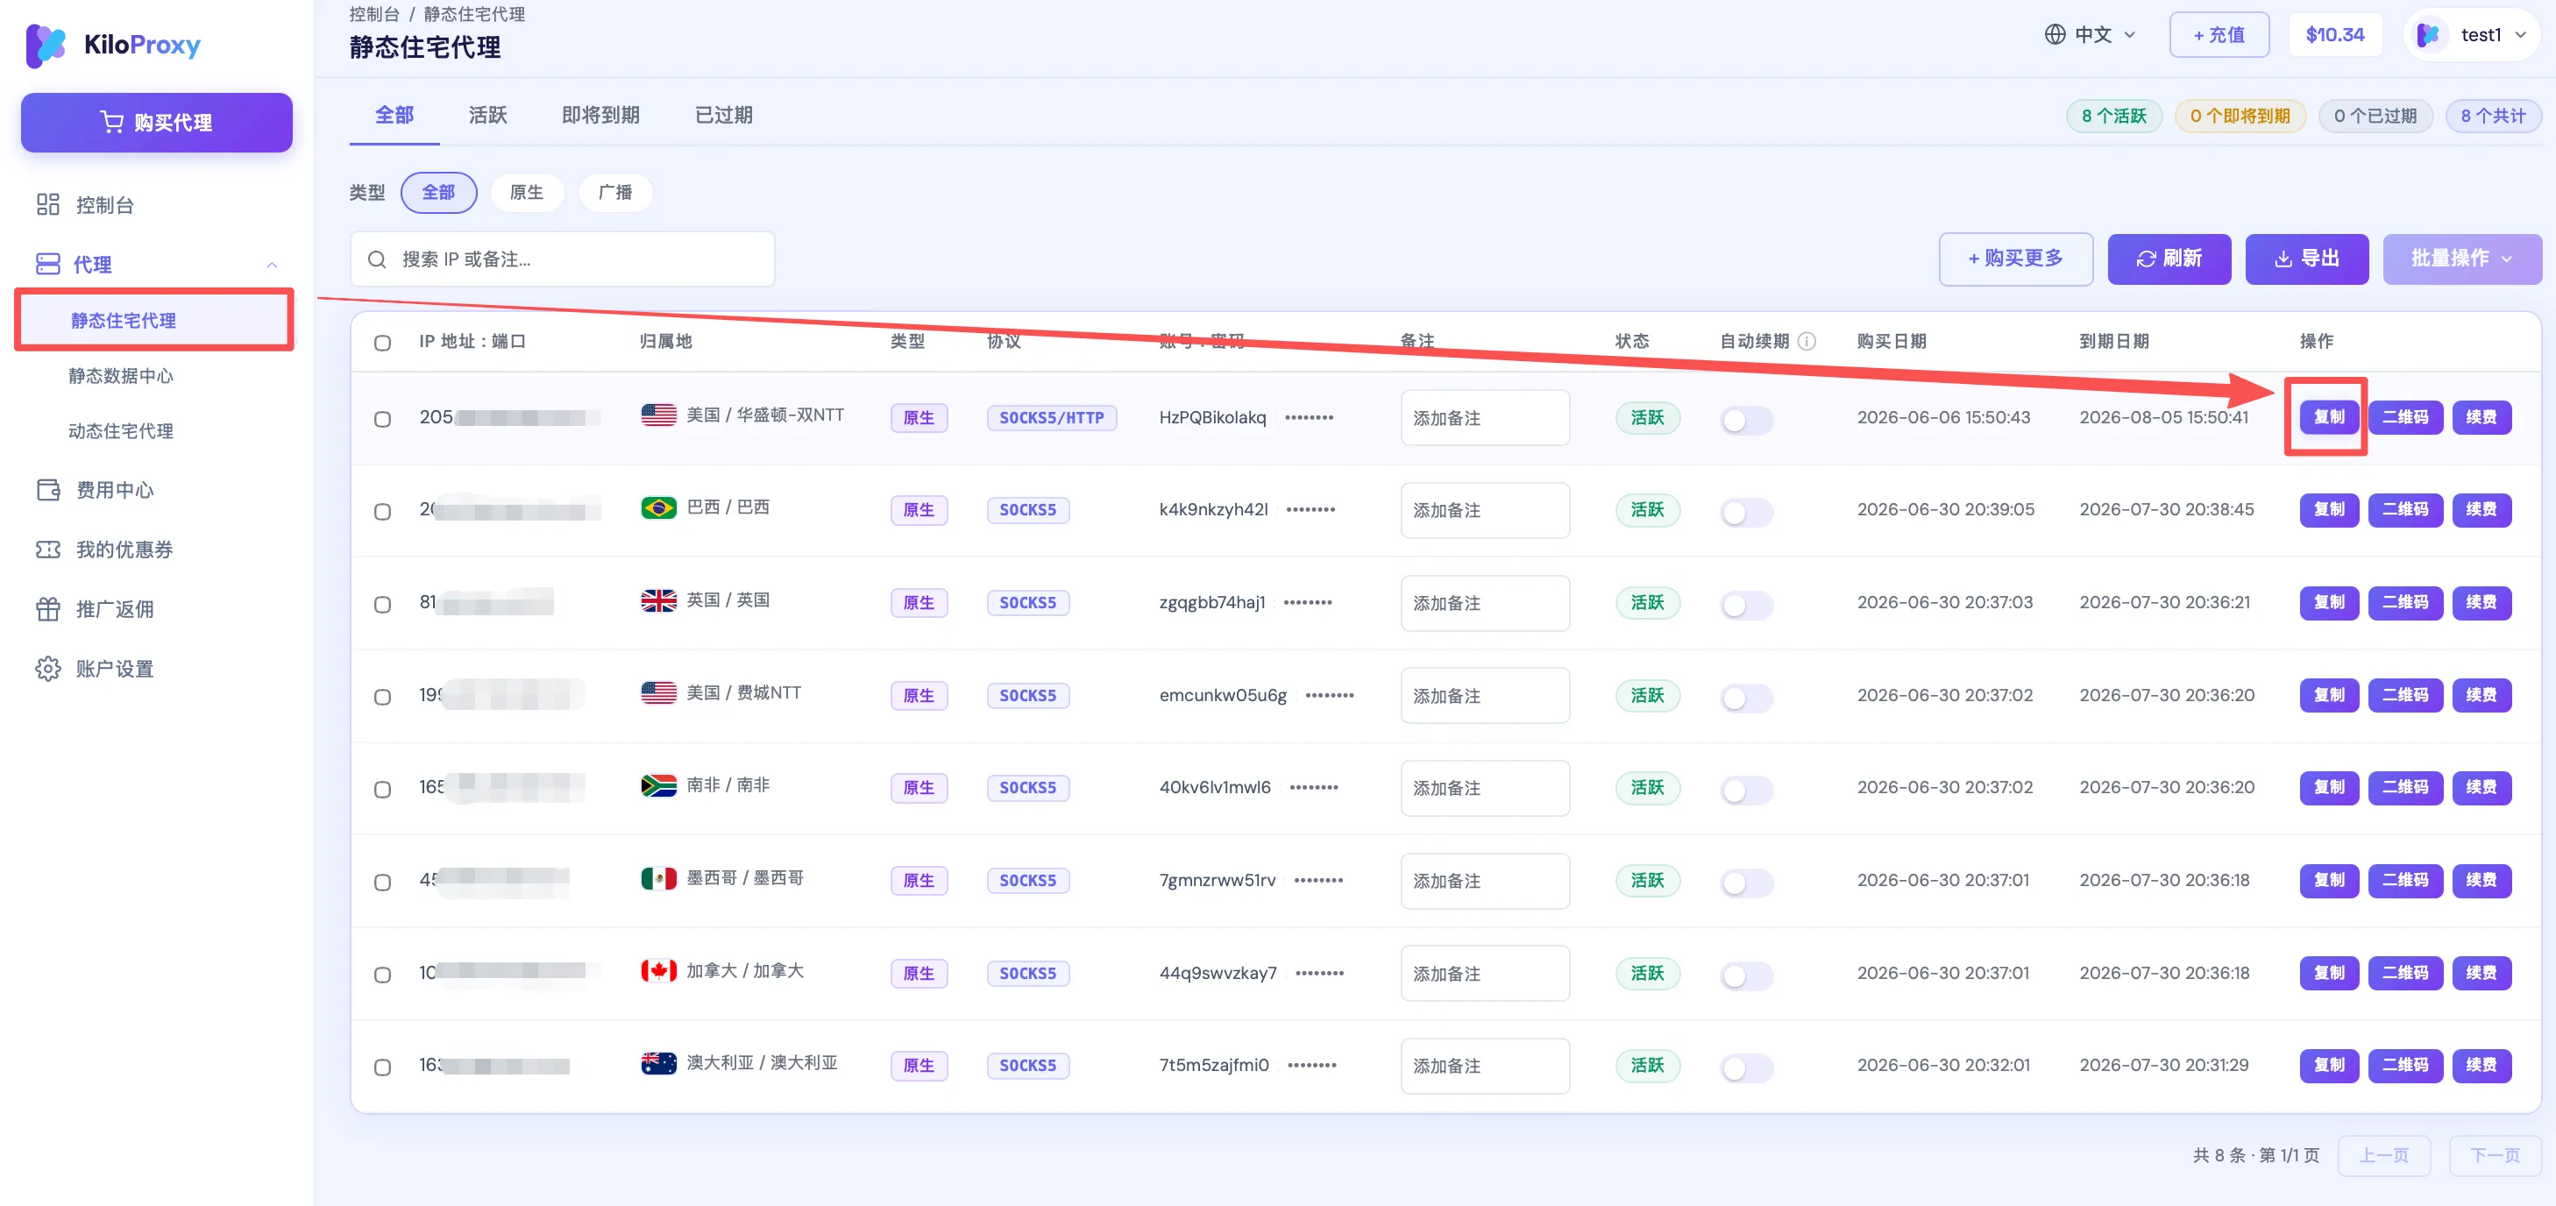Click the Mexico flag icon

tap(659, 877)
